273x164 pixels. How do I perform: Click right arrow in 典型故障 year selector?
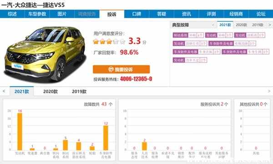point(269,25)
